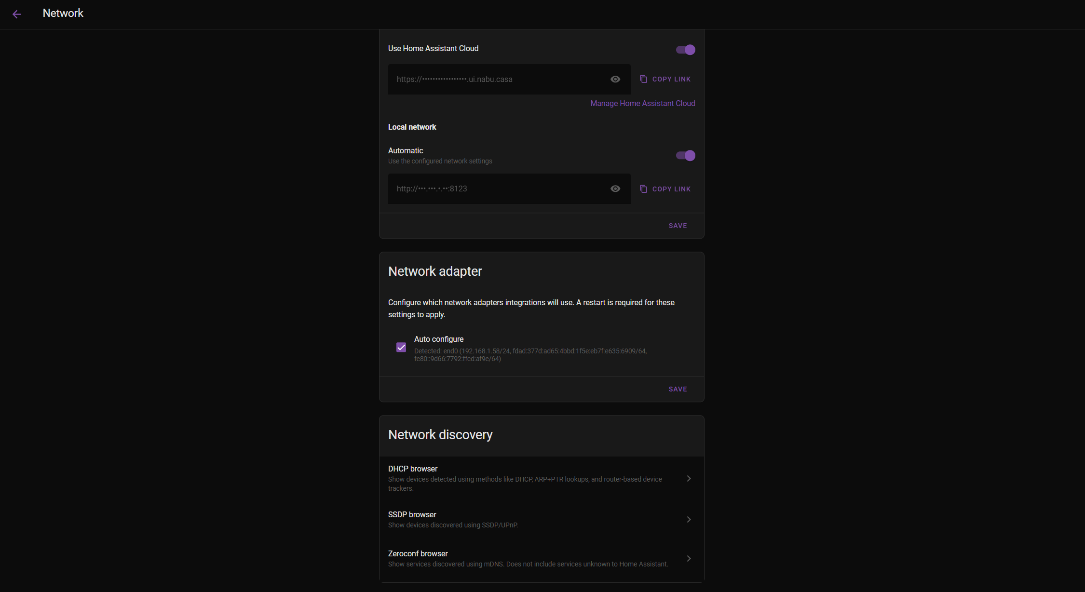Open the Zeroconf browser
This screenshot has height=592, width=1085.
(x=542, y=559)
